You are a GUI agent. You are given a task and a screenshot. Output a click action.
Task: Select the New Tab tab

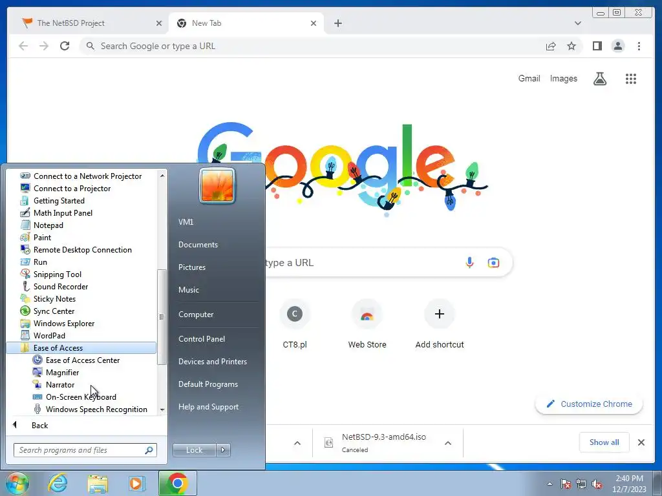coord(246,23)
